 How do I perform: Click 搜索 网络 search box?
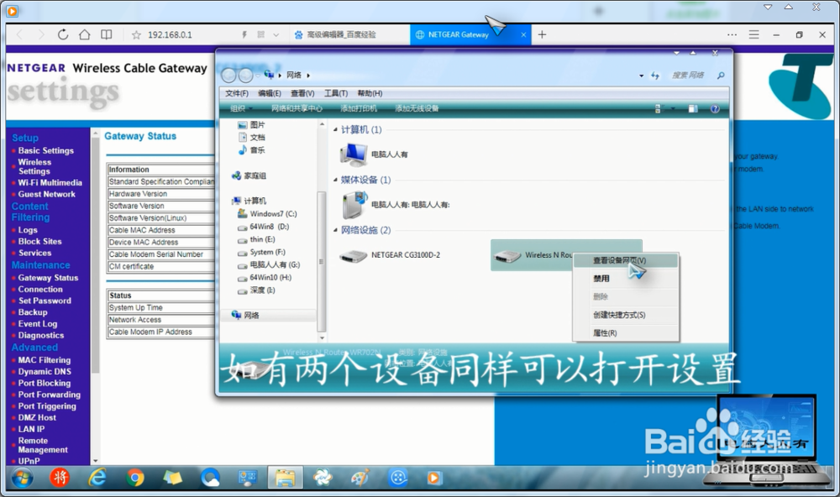688,76
